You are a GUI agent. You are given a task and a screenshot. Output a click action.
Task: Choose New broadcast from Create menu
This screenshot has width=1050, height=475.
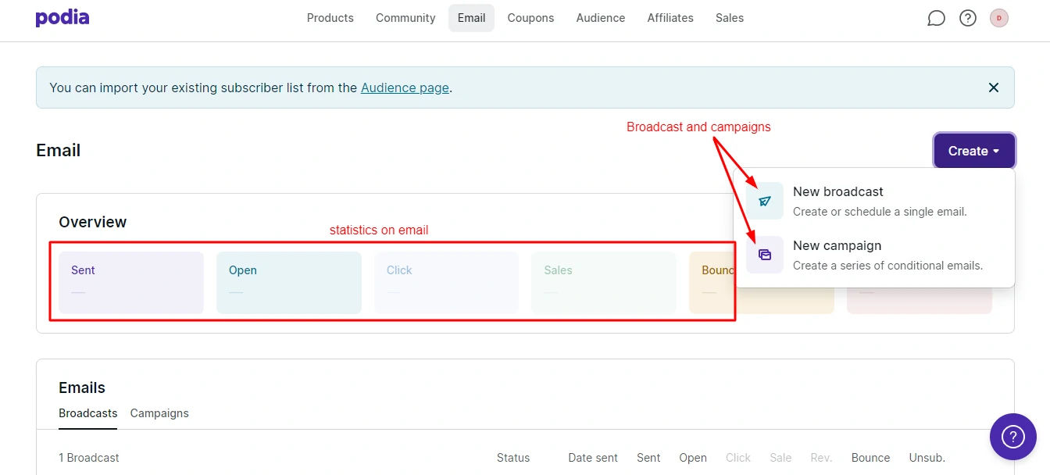874,201
